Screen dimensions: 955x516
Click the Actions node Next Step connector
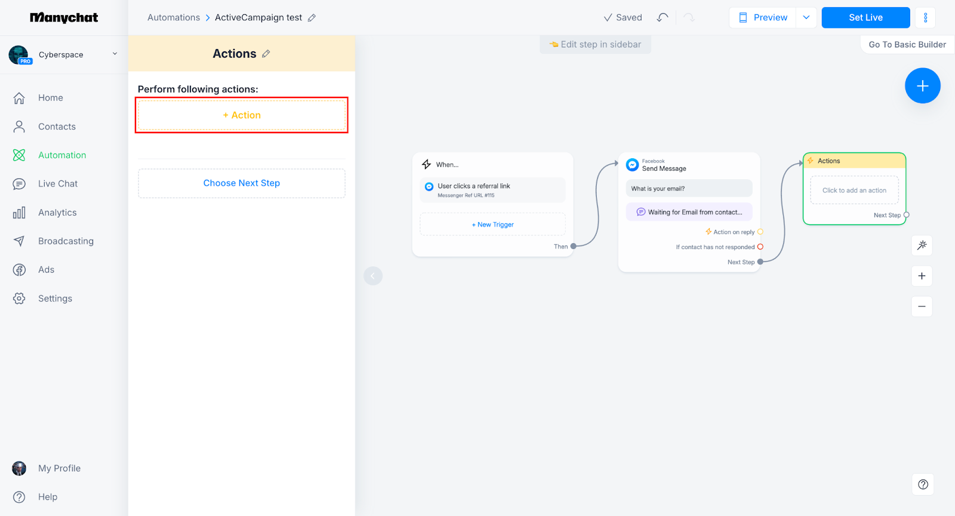pos(907,215)
